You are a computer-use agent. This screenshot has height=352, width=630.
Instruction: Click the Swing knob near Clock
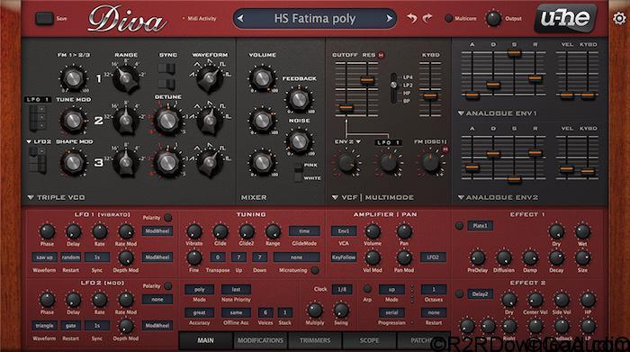(341, 311)
